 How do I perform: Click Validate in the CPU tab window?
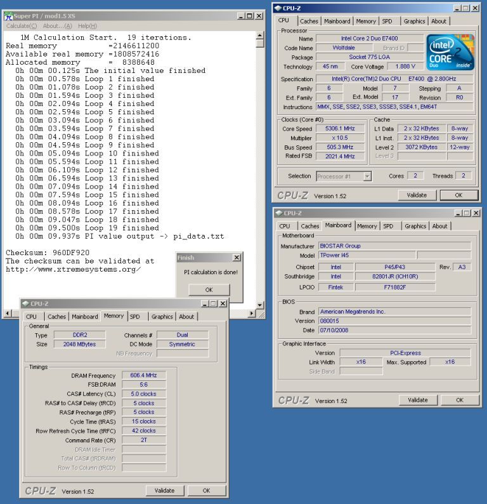coord(417,195)
